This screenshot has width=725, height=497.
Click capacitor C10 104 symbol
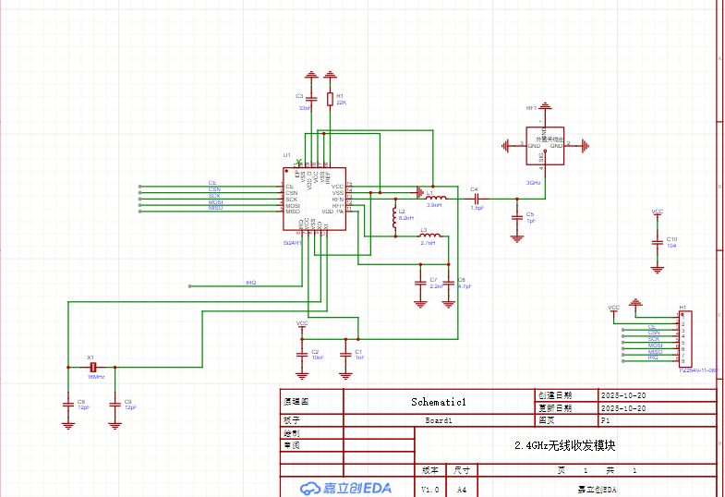(657, 240)
